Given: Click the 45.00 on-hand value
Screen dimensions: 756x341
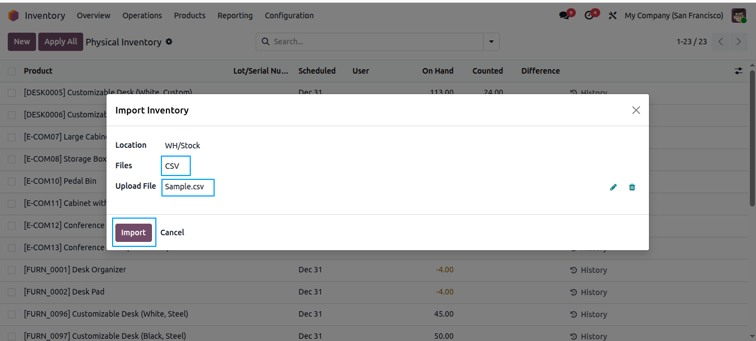Looking at the screenshot, I should pos(444,314).
